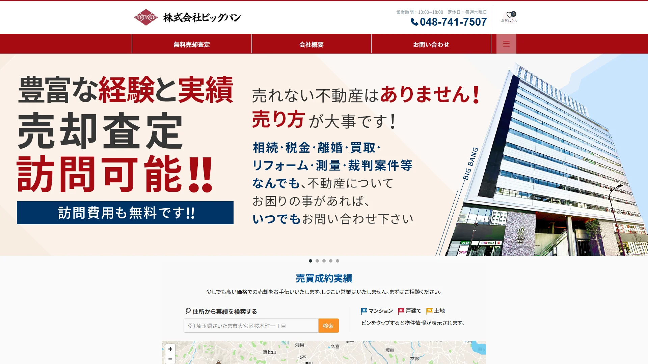Click the 営業時間：10:00~18:00 text
This screenshot has height=364, width=648.
click(420, 12)
